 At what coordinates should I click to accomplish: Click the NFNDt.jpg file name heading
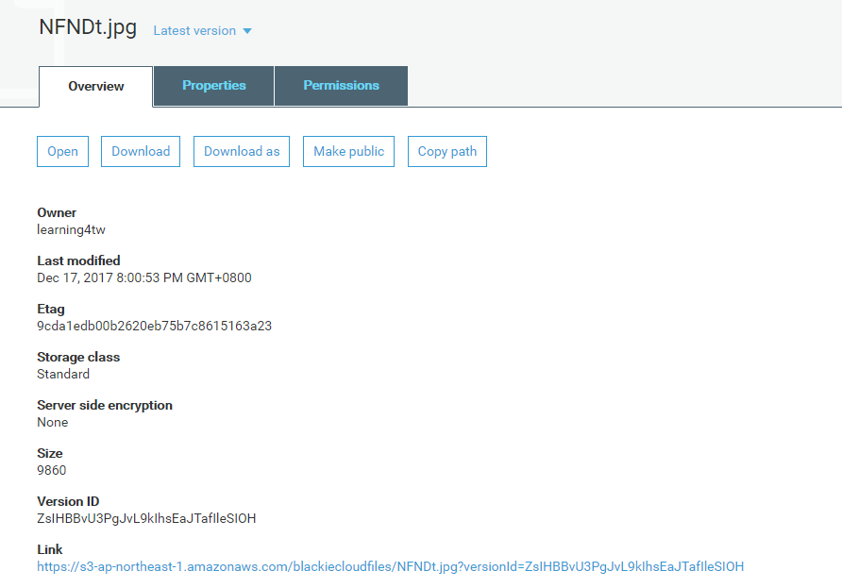(x=89, y=27)
